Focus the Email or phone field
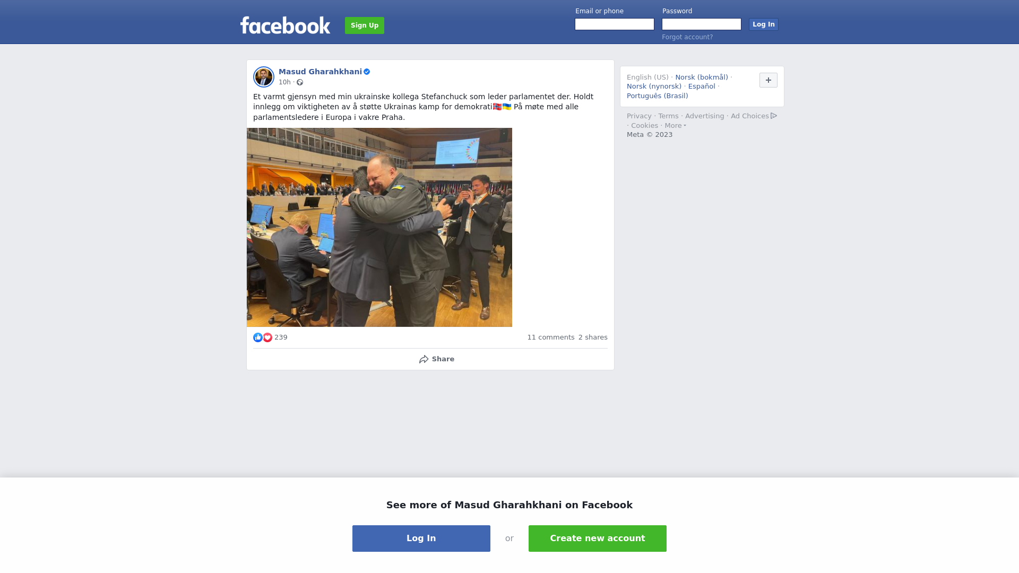1019x573 pixels. (615, 24)
